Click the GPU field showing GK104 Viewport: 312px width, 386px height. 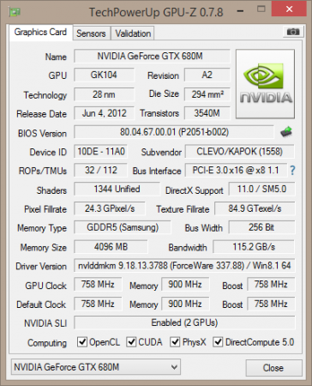(x=104, y=75)
